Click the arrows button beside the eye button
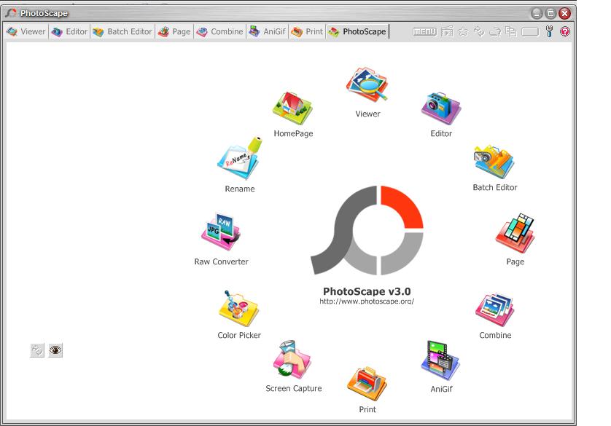611x426 pixels. (x=37, y=350)
